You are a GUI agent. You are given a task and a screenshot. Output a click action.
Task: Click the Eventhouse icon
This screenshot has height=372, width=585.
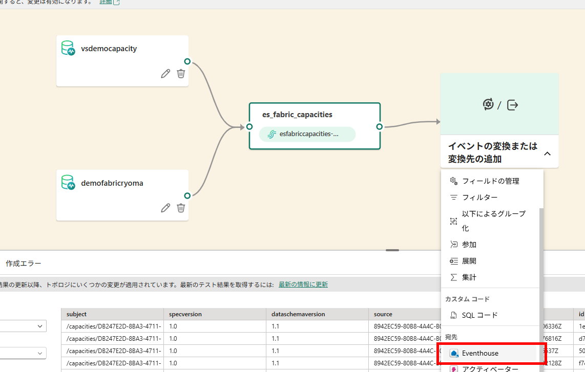(x=454, y=354)
